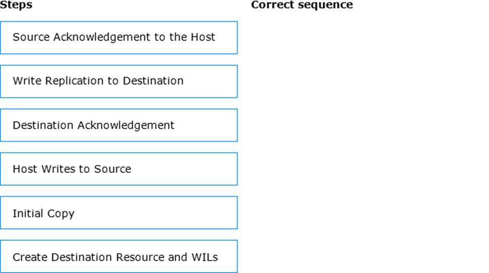Viewport: 489px width, 273px height.
Task: Select the Write Replication to Destination step
Action: (119, 81)
